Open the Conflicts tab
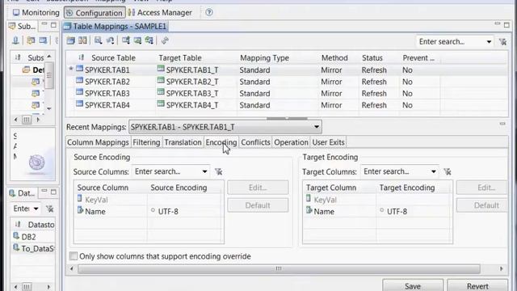 pyautogui.click(x=255, y=142)
